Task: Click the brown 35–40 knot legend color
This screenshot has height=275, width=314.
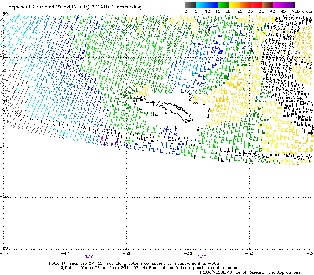Action: pos(267,5)
